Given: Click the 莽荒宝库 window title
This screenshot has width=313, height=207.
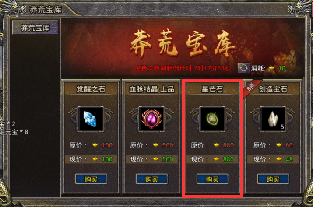Looking at the screenshot, I should pos(46,9).
